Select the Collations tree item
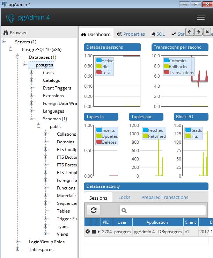 [66, 134]
